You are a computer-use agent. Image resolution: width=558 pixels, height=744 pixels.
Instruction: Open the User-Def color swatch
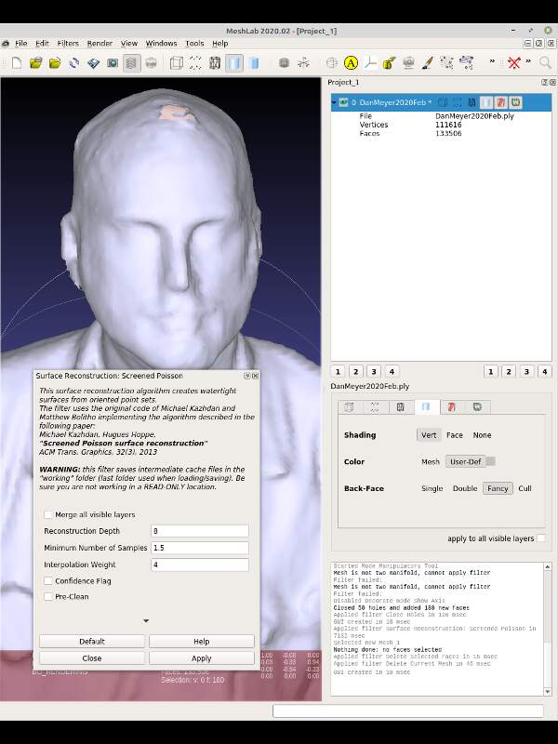coord(491,461)
